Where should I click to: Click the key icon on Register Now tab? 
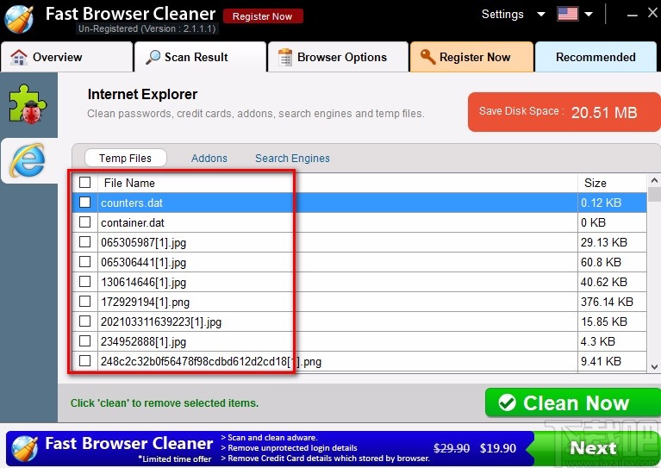click(x=427, y=57)
